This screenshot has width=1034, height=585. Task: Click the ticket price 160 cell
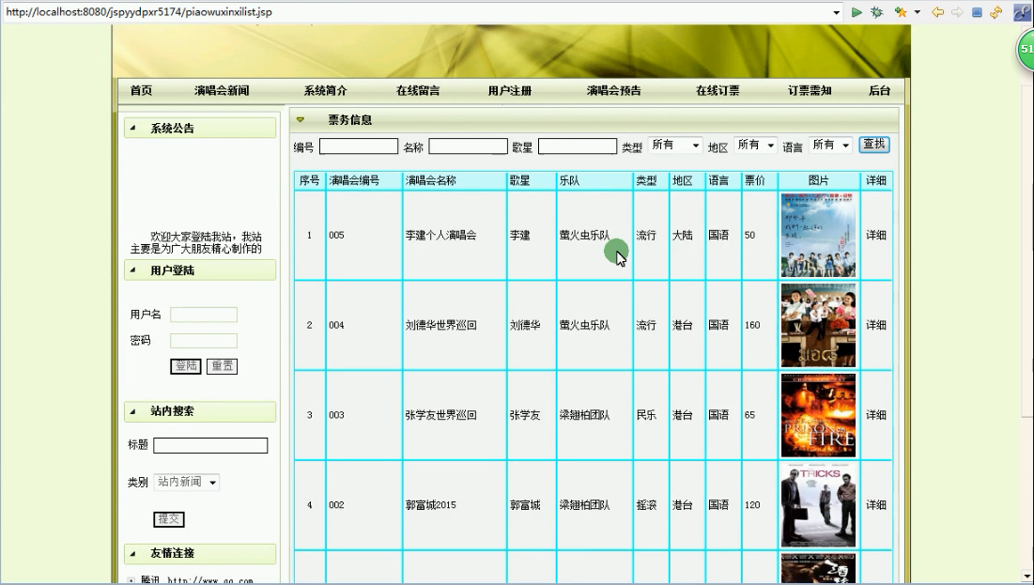[760, 325]
